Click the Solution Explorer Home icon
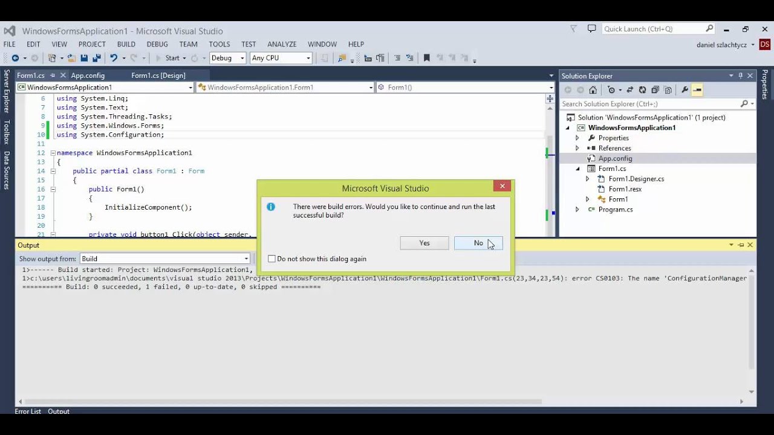 (x=593, y=90)
